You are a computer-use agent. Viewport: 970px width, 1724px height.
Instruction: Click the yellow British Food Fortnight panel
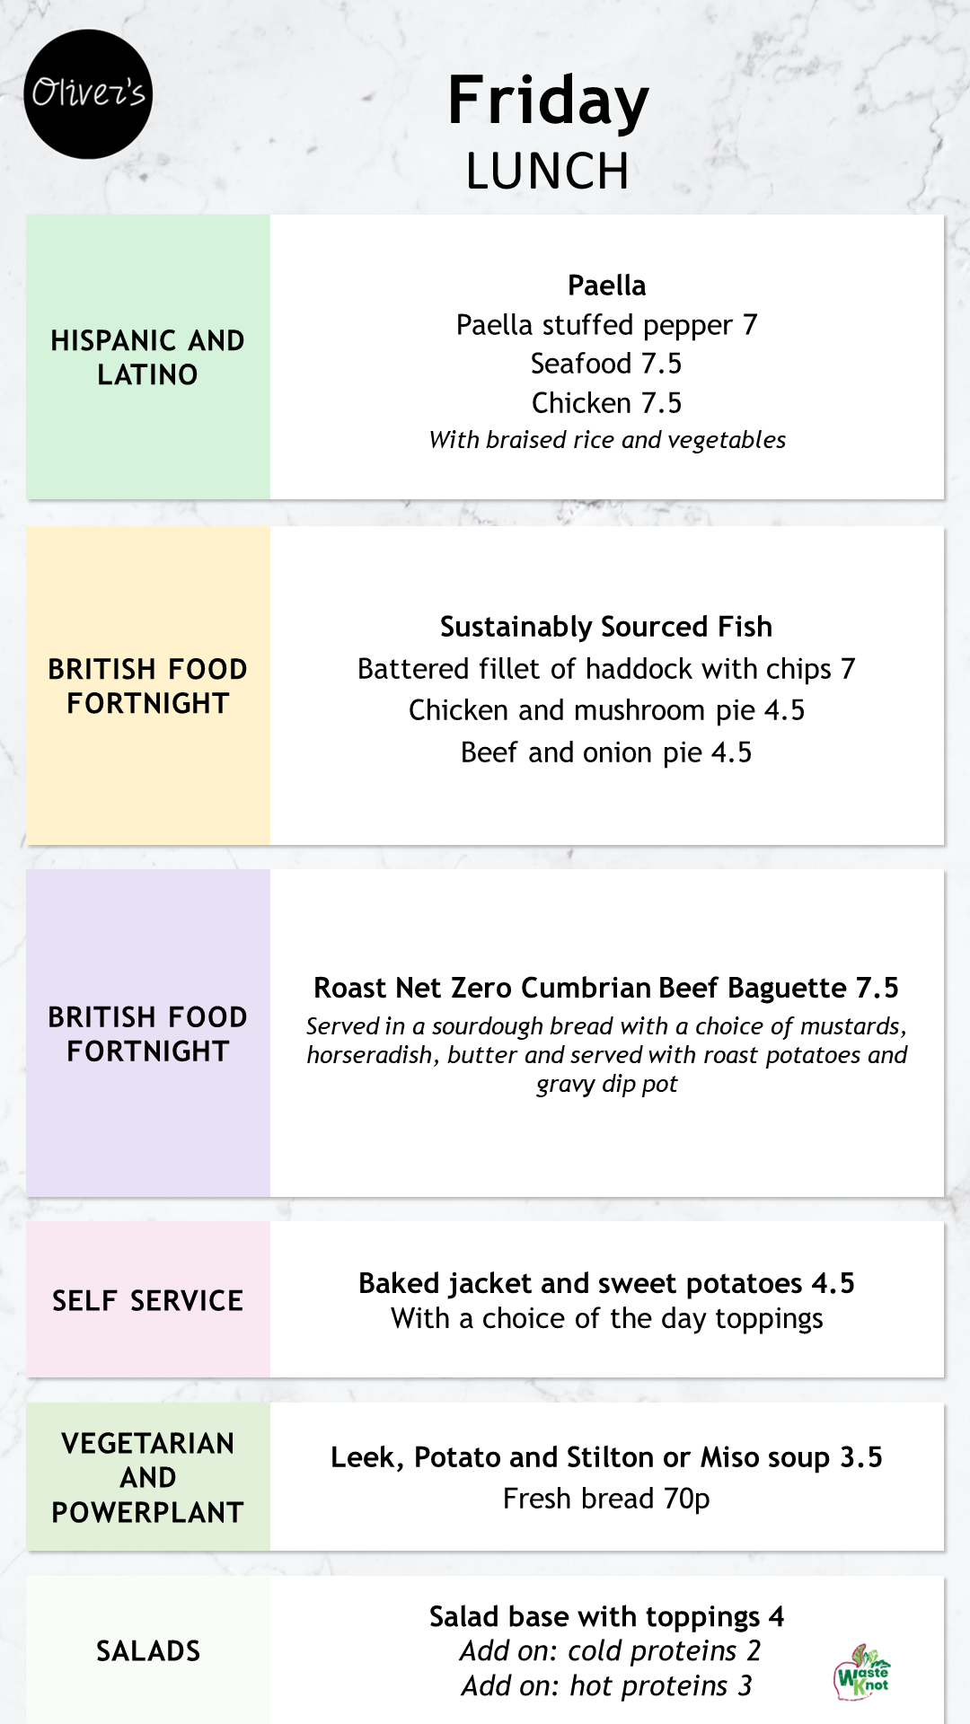(x=148, y=686)
